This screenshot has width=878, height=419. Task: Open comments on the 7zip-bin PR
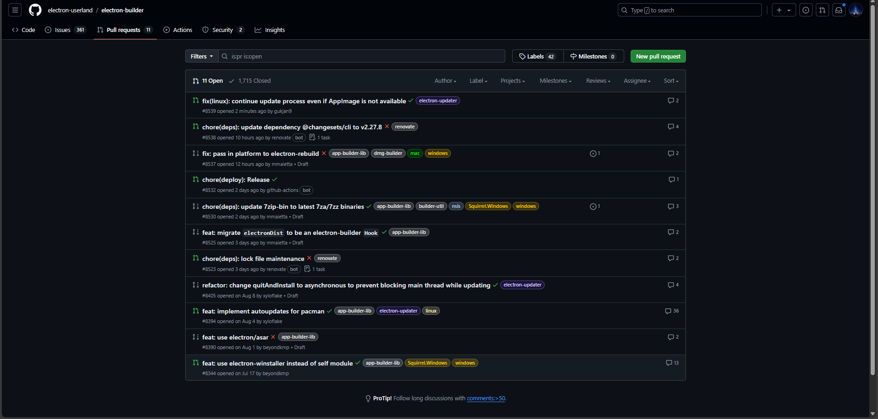point(673,207)
